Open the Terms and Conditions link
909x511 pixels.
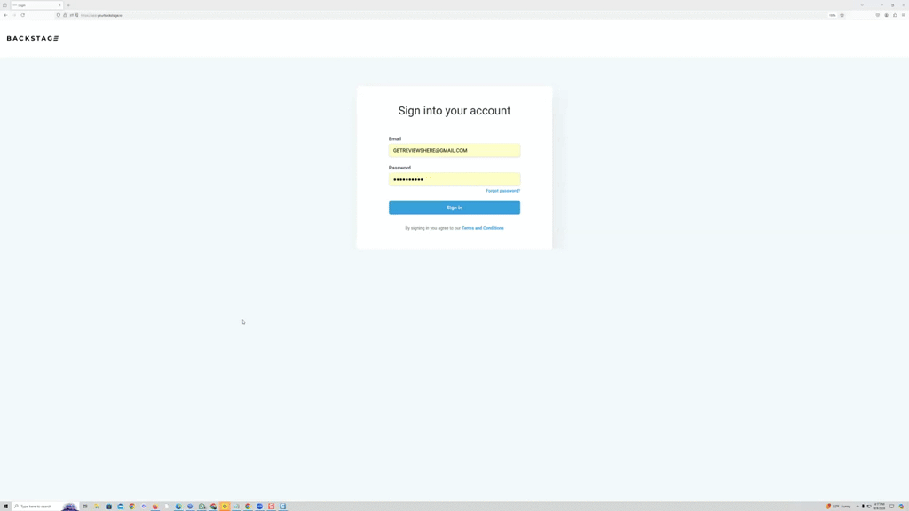pos(482,228)
